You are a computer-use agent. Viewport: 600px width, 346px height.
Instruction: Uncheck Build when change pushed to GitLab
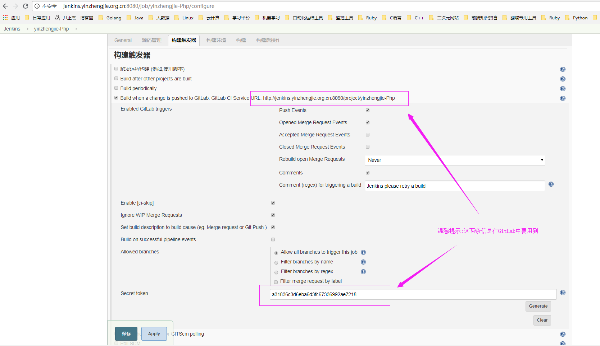coord(116,98)
